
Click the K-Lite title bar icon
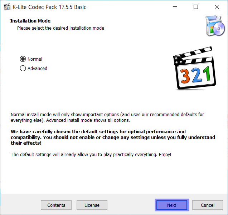point(7,7)
